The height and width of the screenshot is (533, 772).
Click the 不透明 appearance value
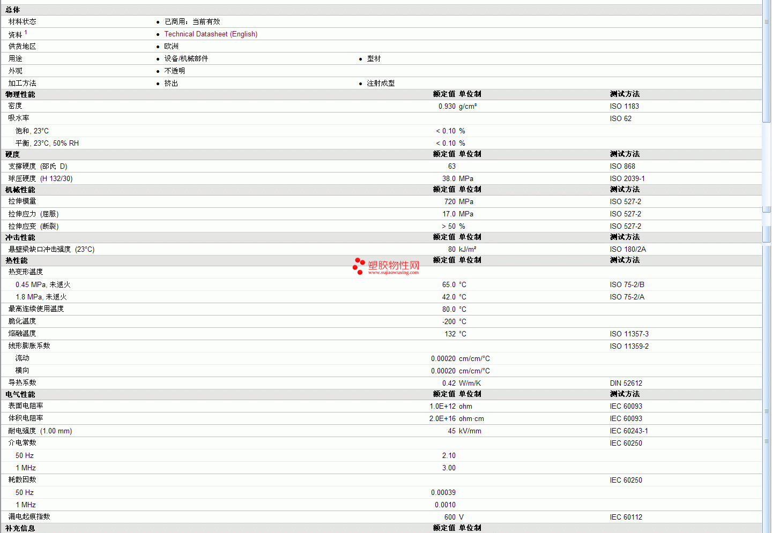174,71
